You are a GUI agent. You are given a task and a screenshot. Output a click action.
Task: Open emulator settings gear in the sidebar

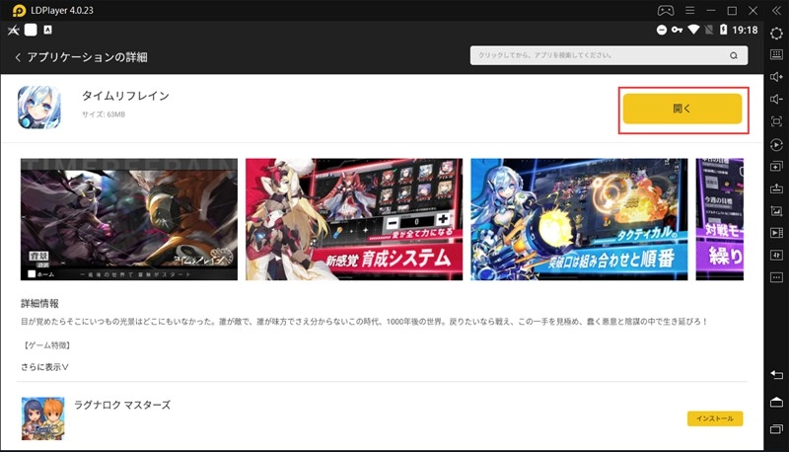(x=776, y=34)
